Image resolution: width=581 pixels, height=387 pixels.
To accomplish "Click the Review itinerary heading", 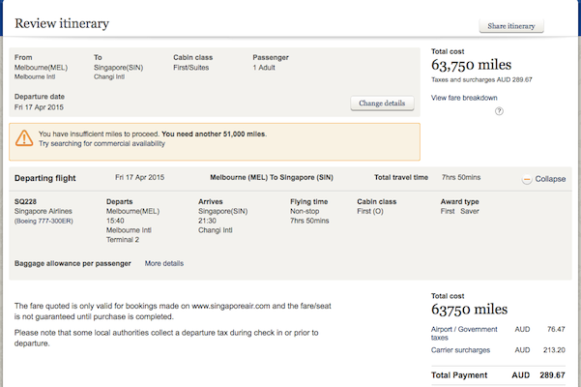I will point(63,23).
